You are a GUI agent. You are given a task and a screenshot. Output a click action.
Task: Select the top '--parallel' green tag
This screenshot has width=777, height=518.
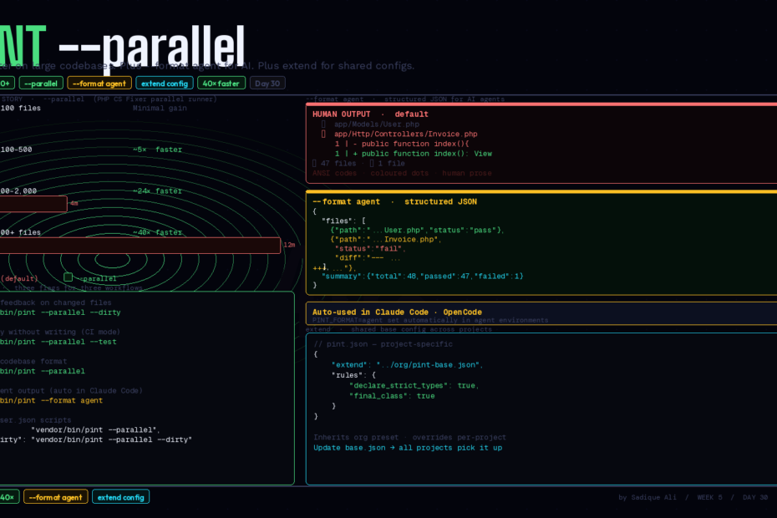(41, 83)
